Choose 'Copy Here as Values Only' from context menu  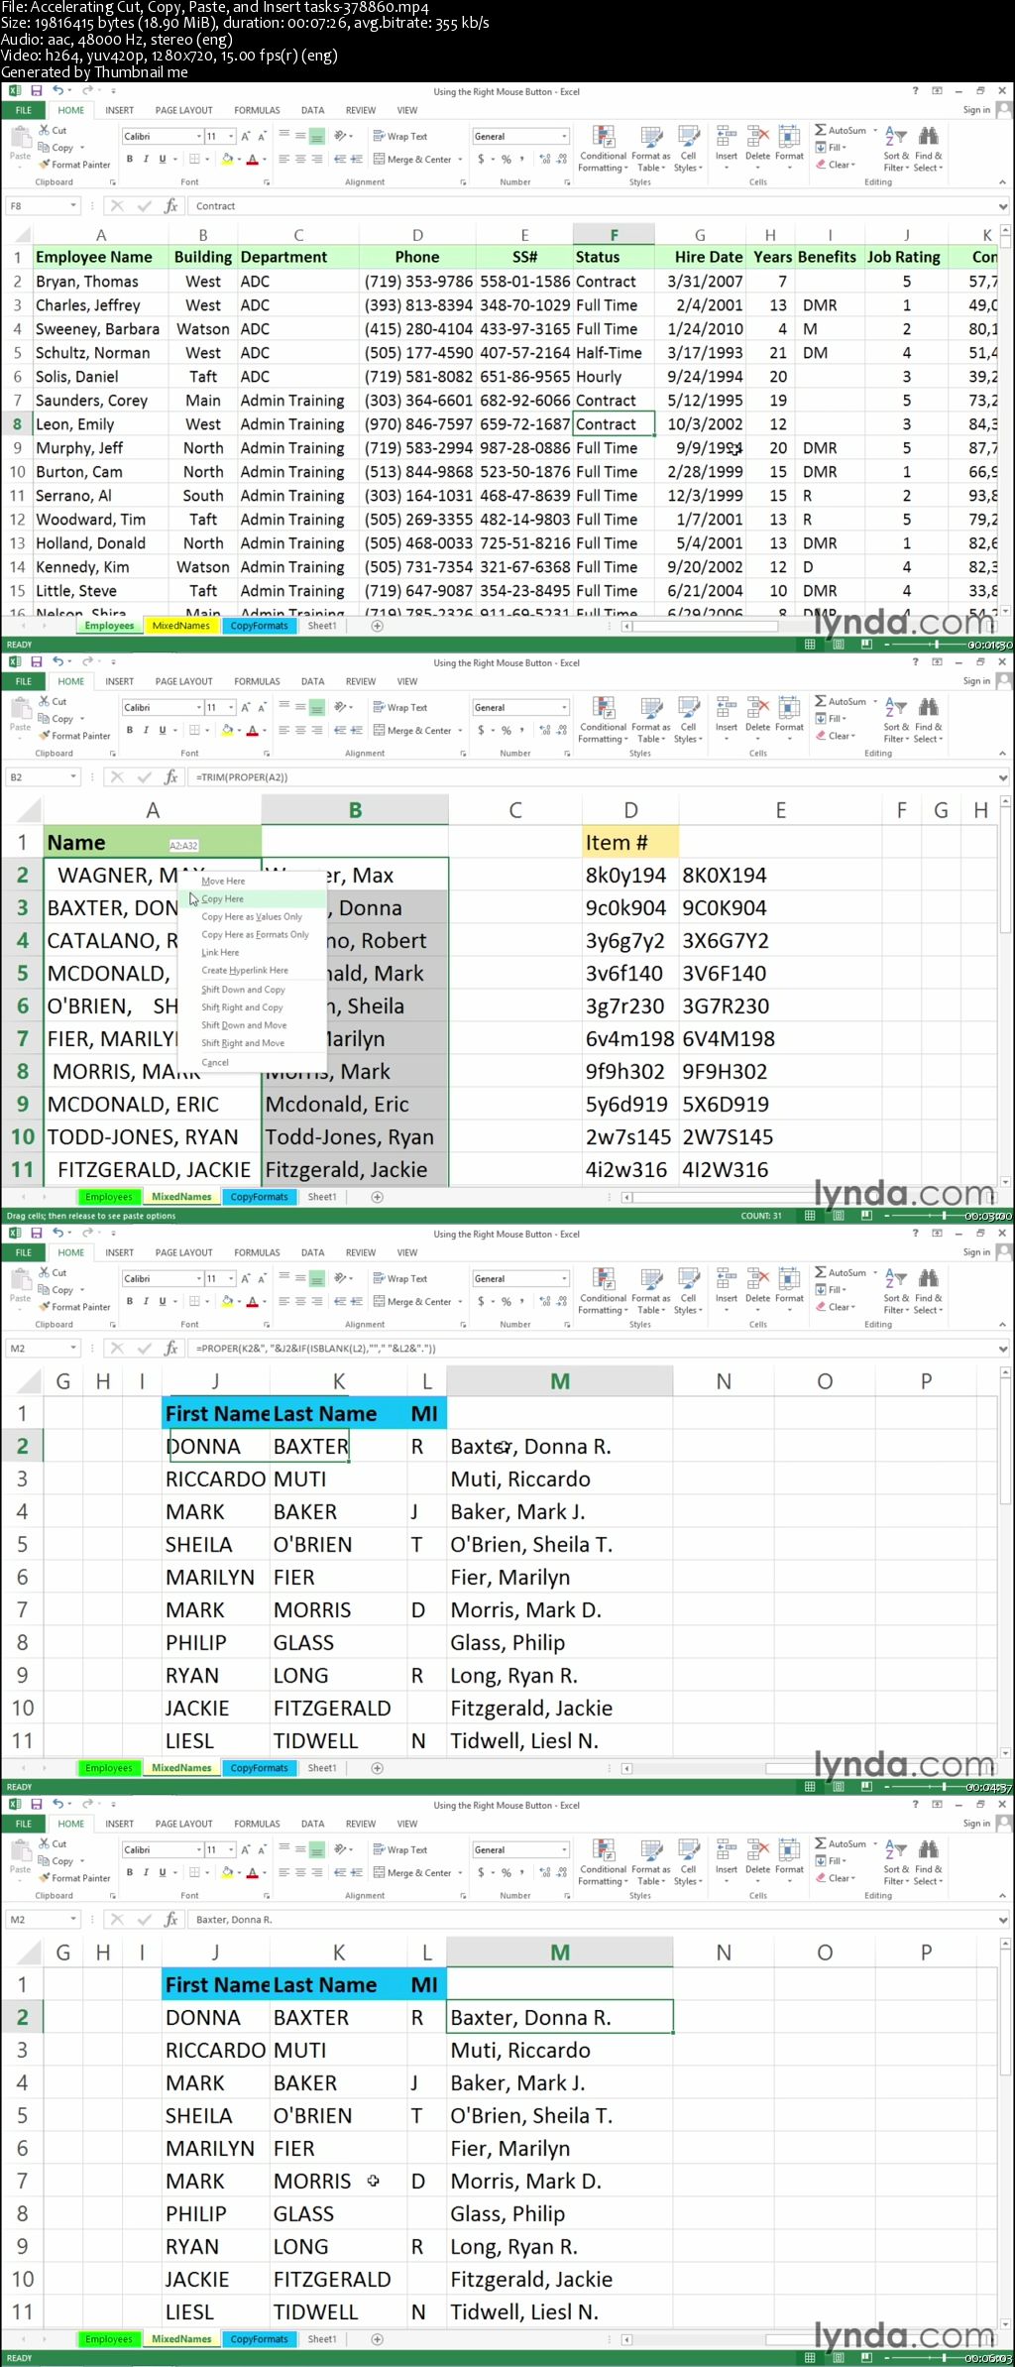(x=252, y=917)
